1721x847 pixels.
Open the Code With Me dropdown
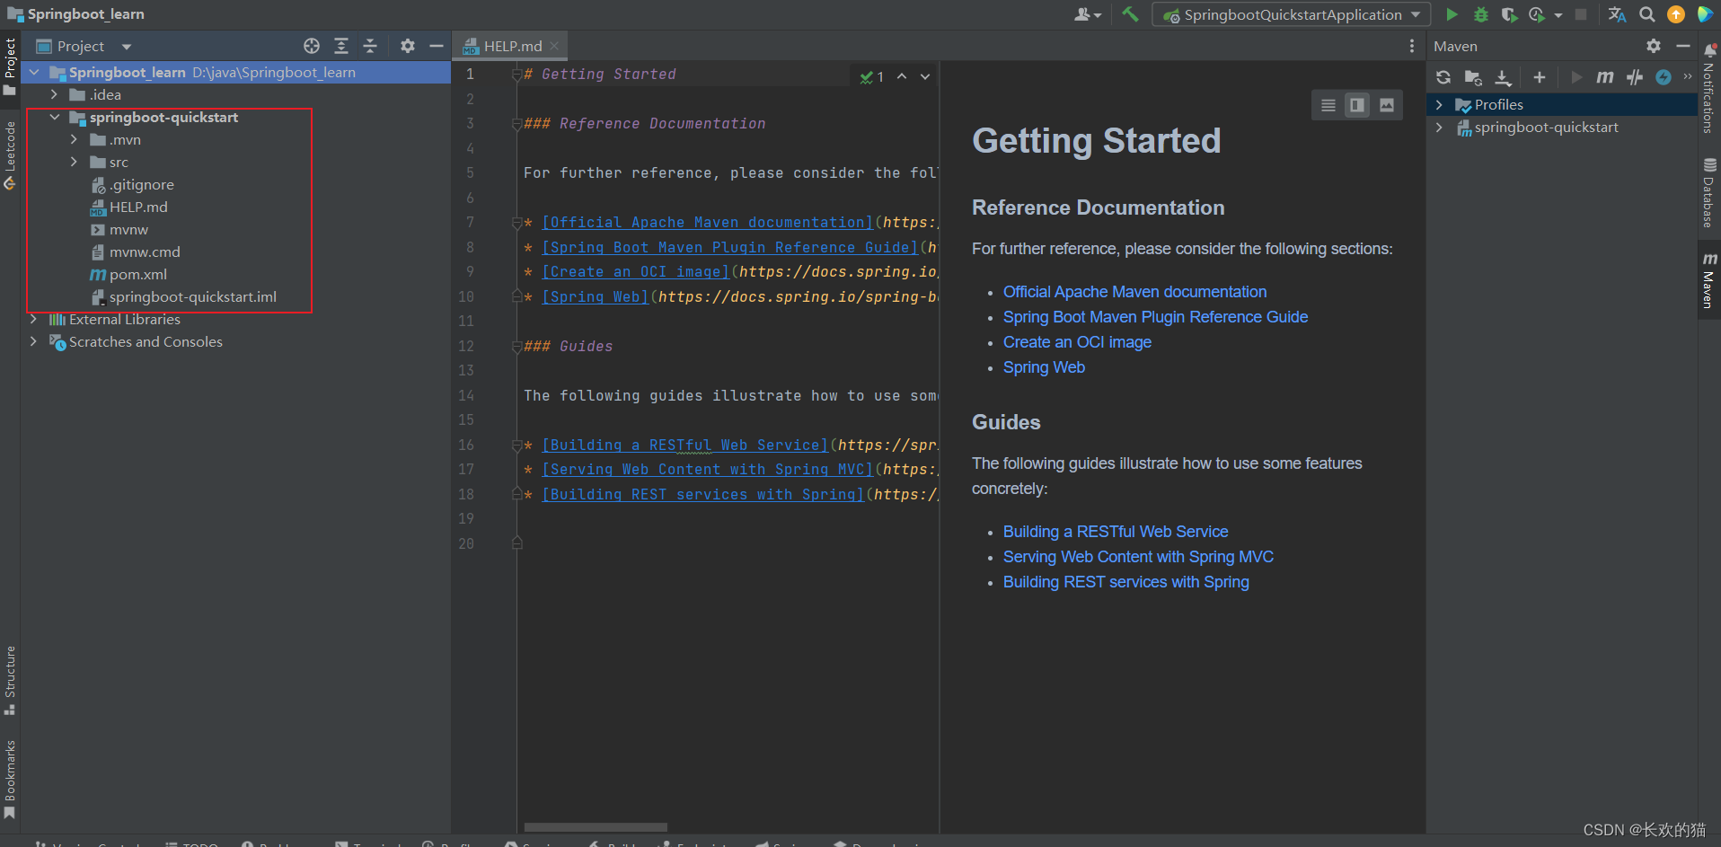click(1087, 14)
